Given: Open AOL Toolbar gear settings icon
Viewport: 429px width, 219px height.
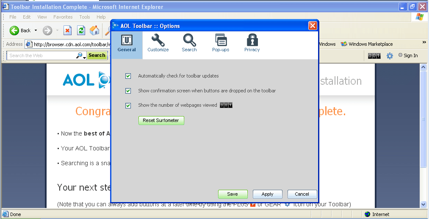Looking at the screenshot, I should point(390,55).
